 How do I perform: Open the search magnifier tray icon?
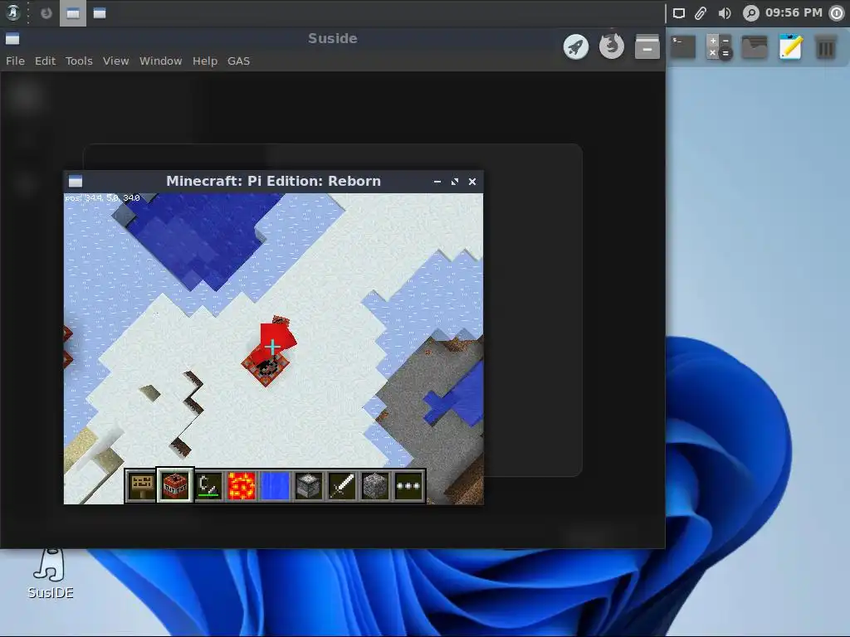(750, 13)
